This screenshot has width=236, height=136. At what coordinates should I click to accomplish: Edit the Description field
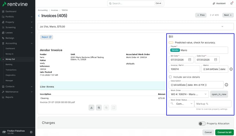[x=196, y=85]
